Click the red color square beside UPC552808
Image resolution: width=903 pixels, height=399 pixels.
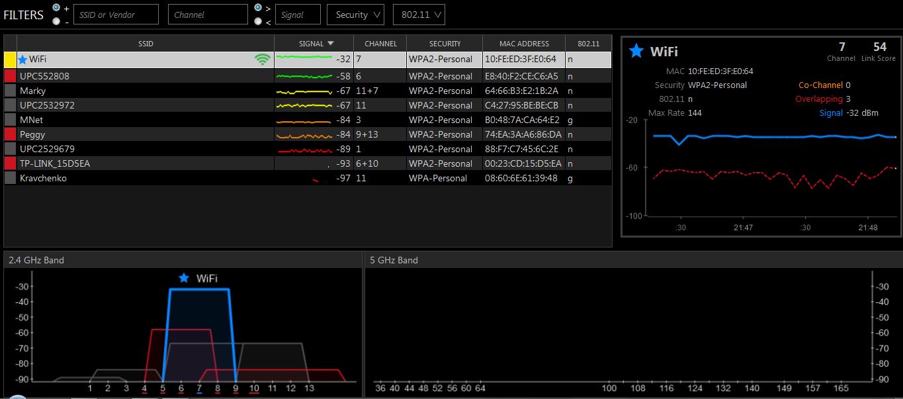coord(10,76)
